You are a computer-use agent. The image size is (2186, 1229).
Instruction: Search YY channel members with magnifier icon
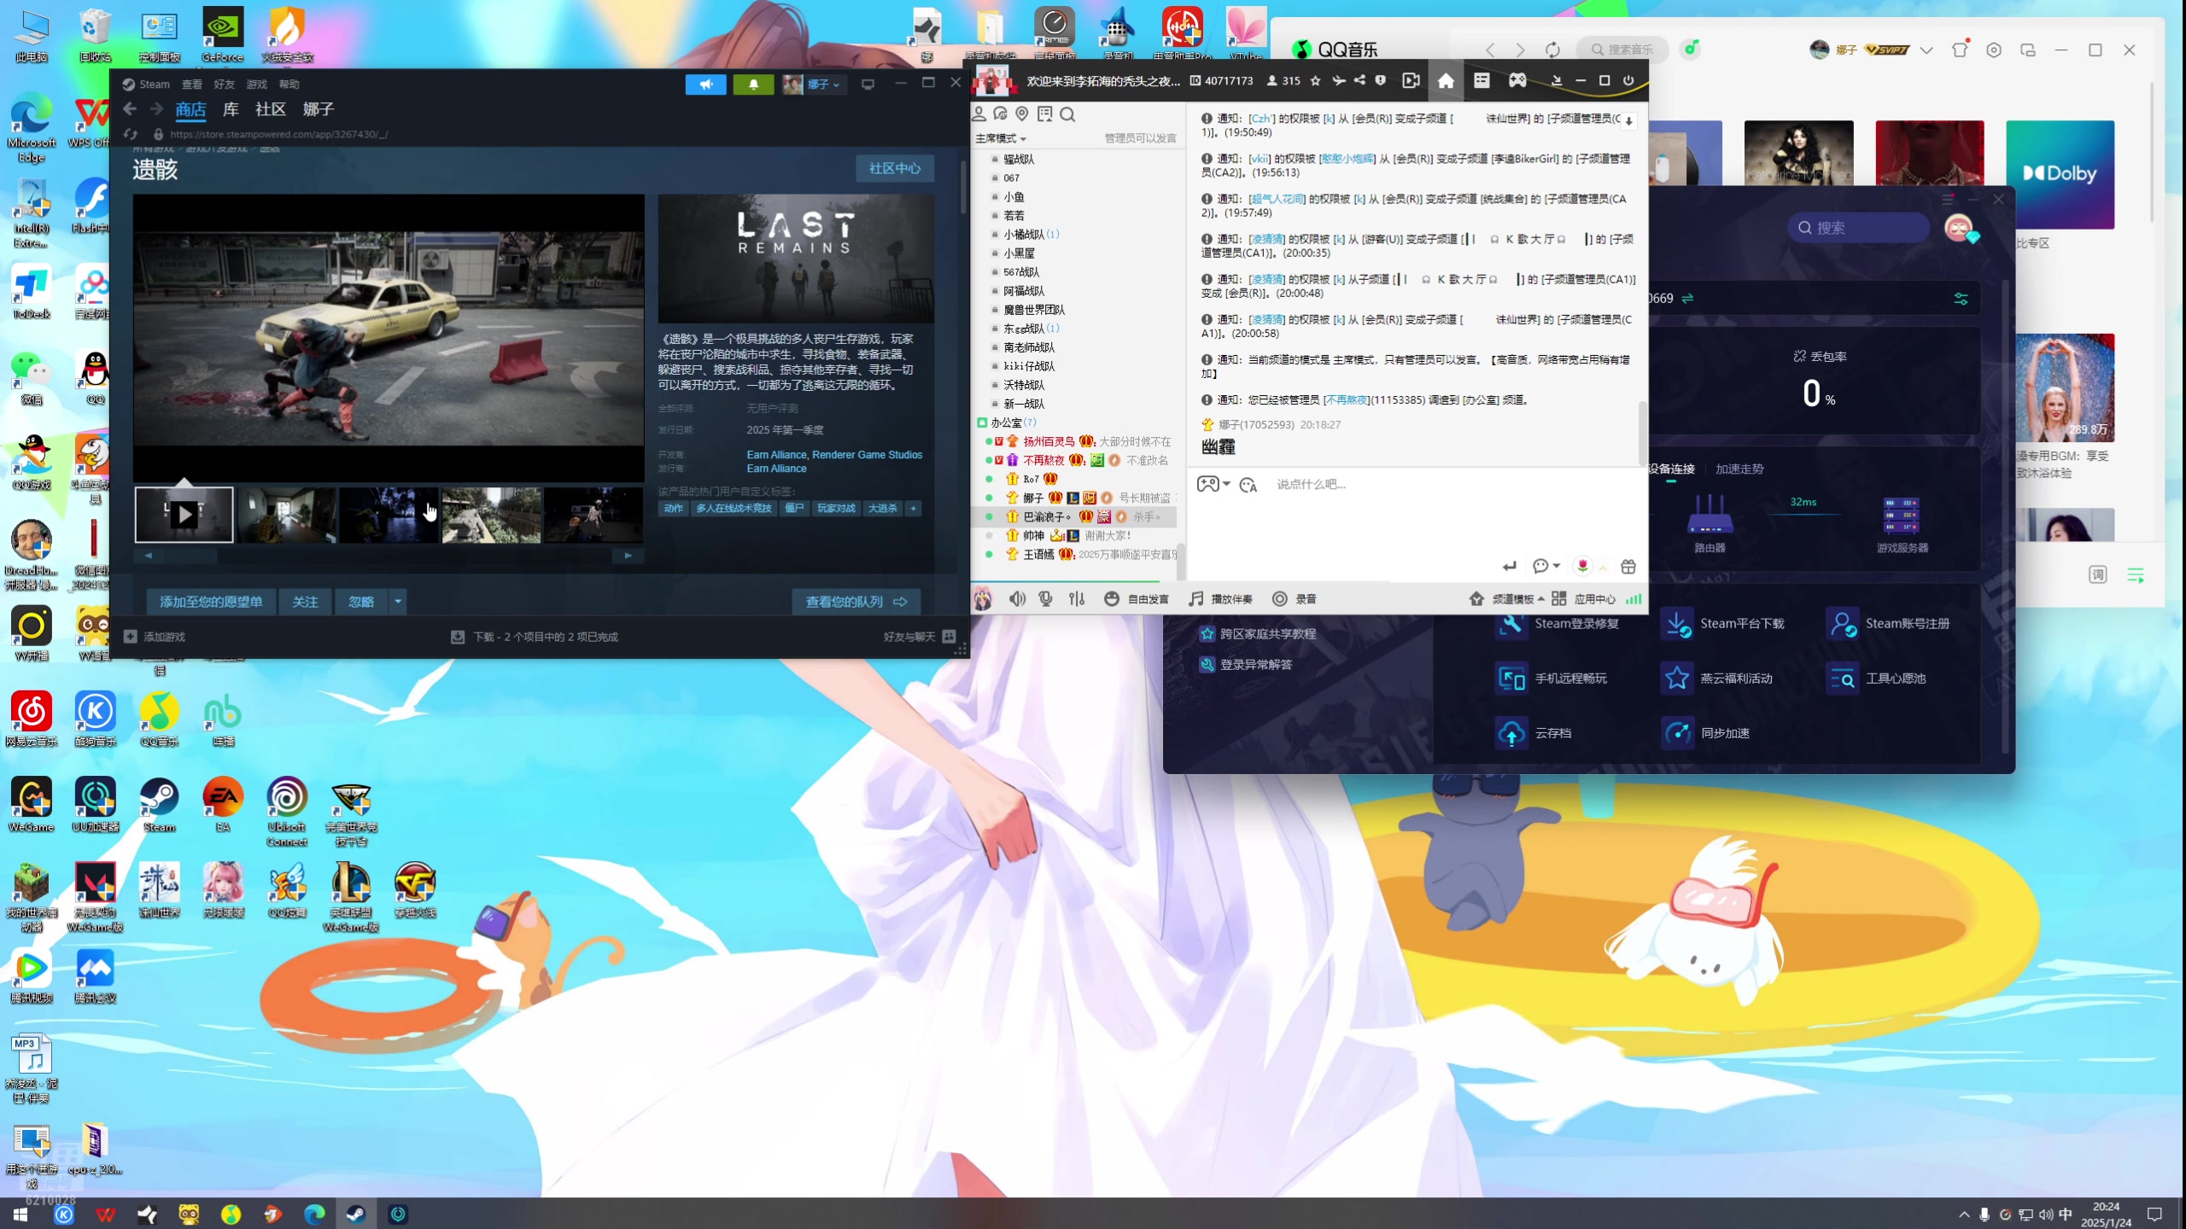tap(1067, 114)
